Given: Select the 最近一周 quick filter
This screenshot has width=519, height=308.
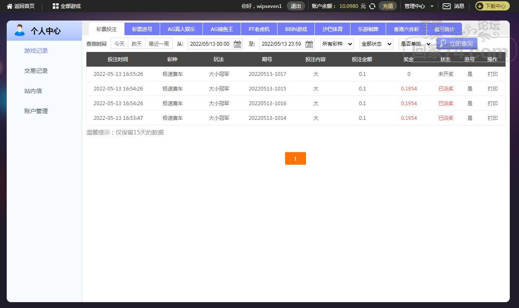Looking at the screenshot, I should (158, 44).
